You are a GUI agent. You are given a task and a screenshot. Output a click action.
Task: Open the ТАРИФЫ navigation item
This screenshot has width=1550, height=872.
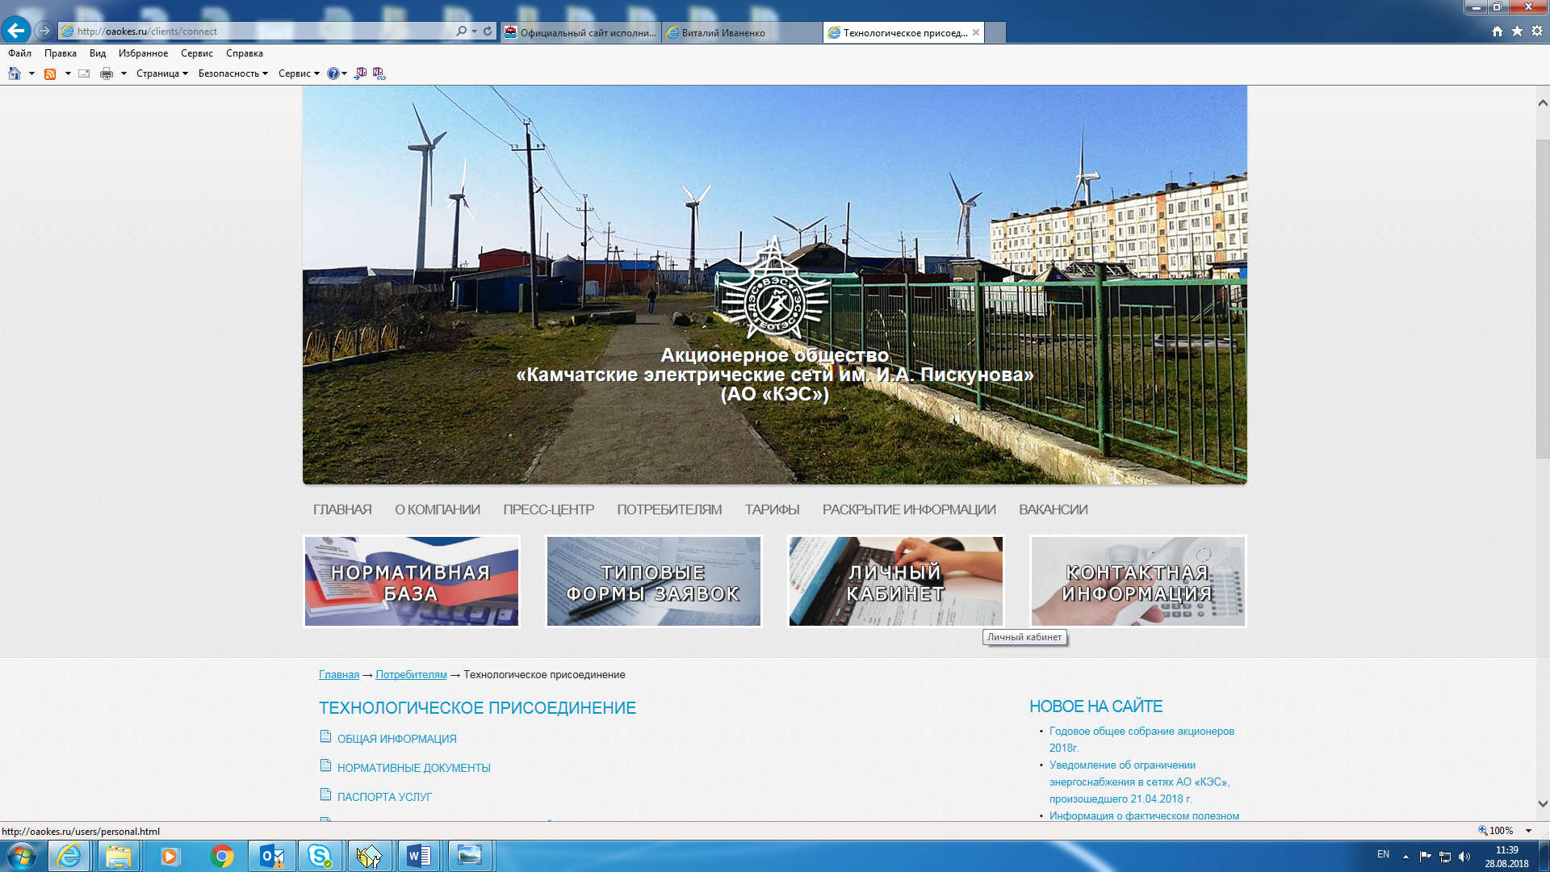[x=772, y=509]
